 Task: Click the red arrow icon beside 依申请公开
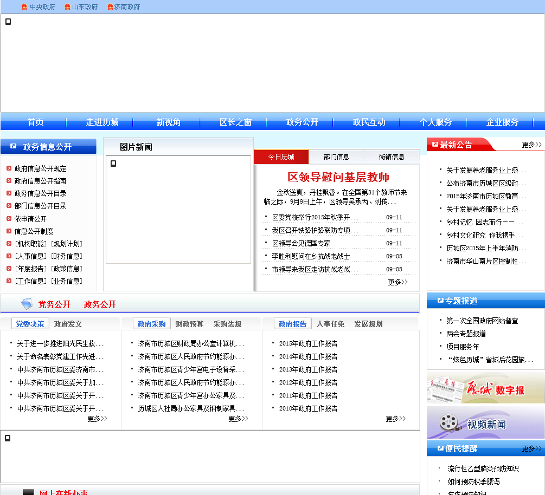[9, 219]
